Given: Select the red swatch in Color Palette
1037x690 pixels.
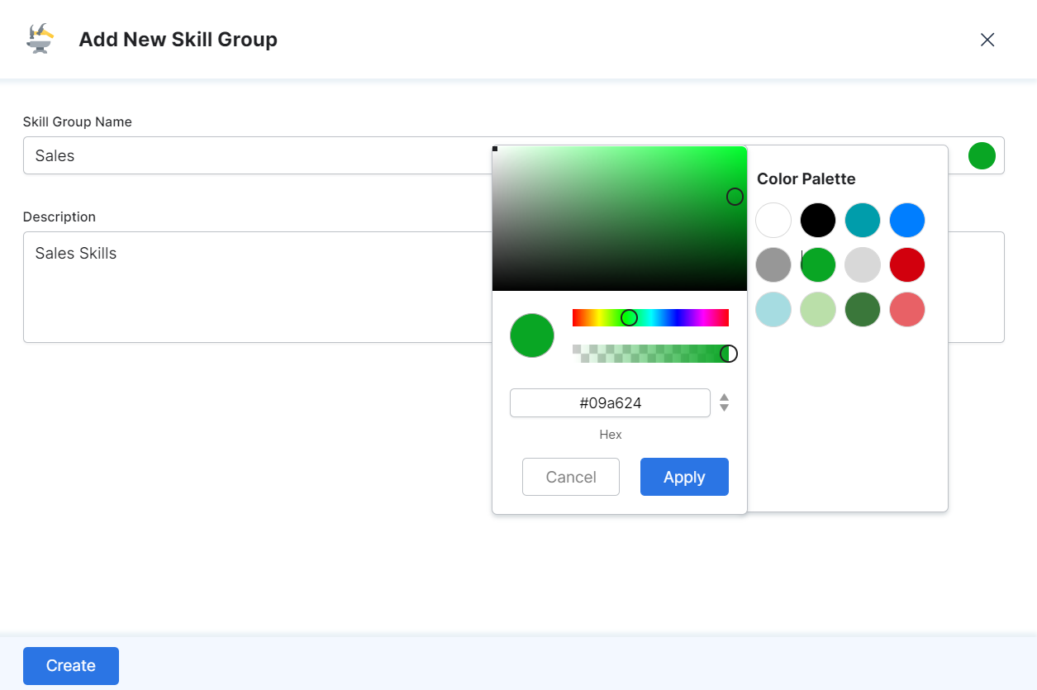Looking at the screenshot, I should tap(907, 264).
